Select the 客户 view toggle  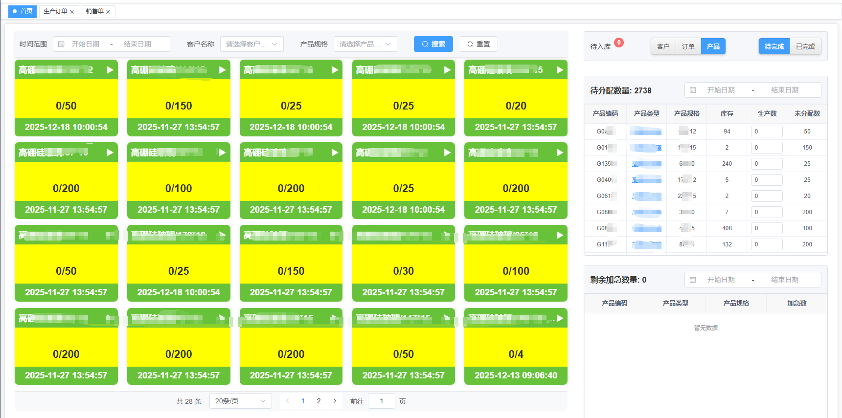coord(663,46)
